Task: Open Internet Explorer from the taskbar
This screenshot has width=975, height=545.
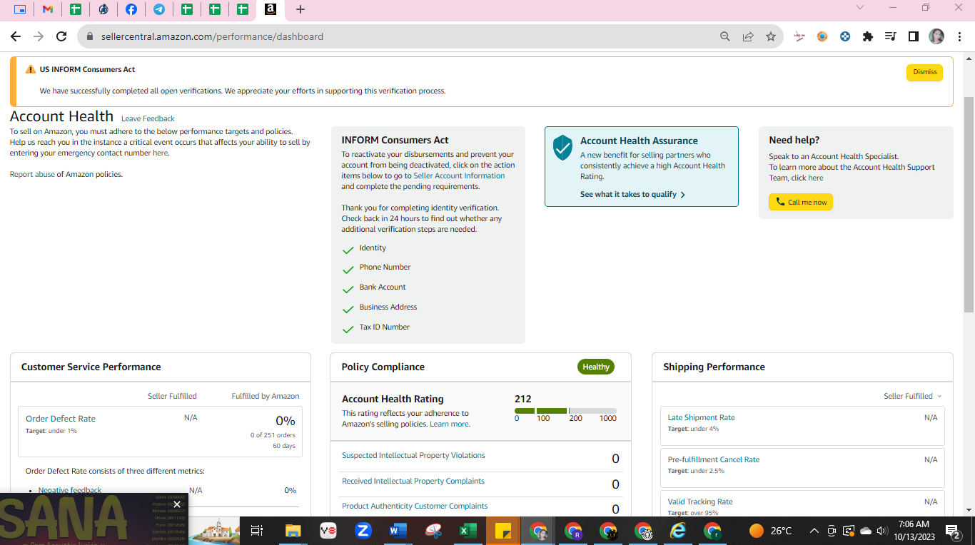Action: pos(677,531)
